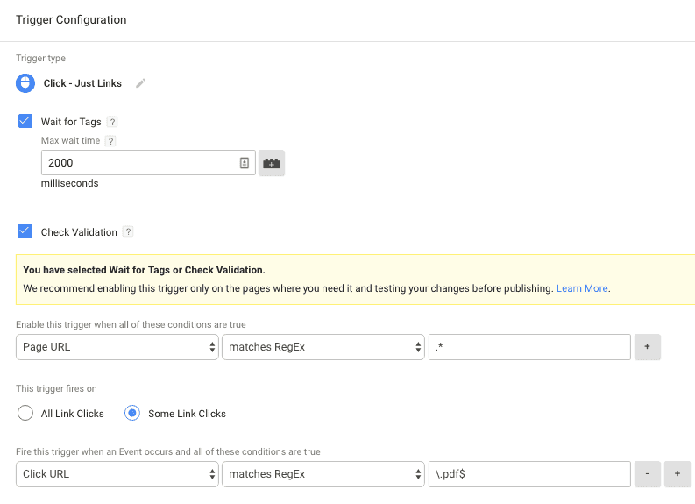Click the All Link Clicks label
The width and height of the screenshot is (695, 504).
pyautogui.click(x=72, y=414)
